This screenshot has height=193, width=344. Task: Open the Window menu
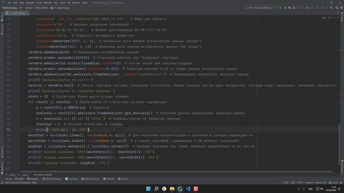point(76,3)
